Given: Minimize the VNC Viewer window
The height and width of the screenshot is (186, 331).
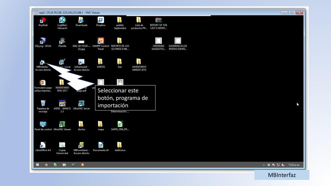Looking at the screenshot, I should (284, 13).
